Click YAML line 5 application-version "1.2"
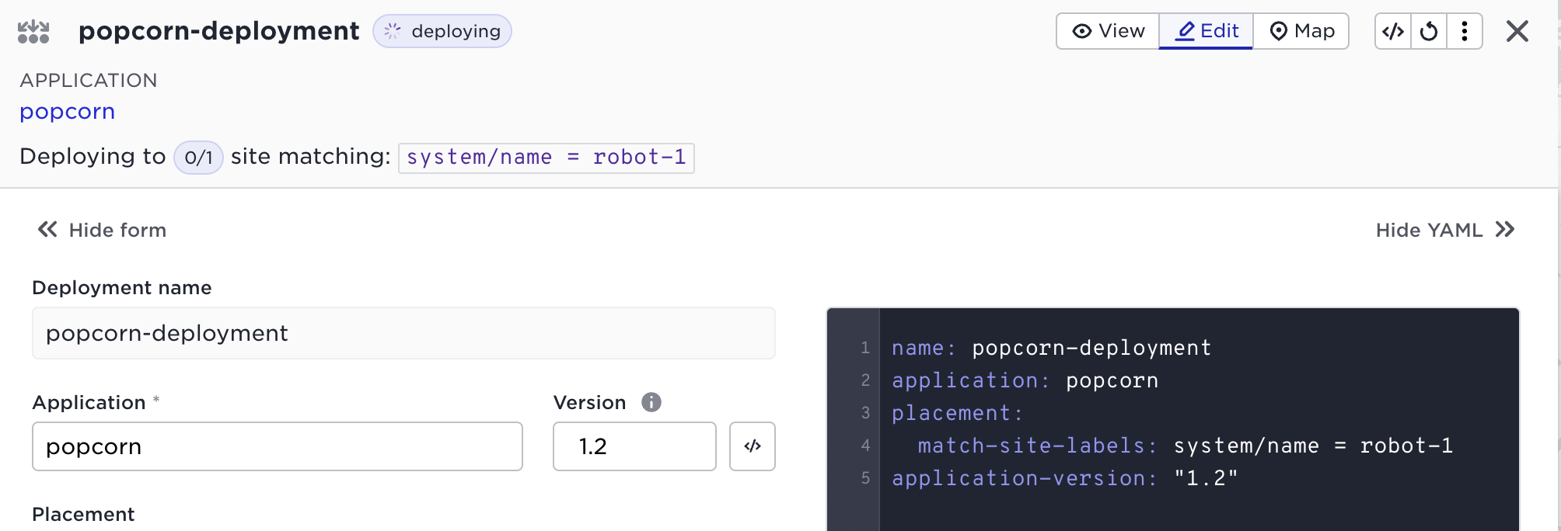1561x531 pixels. (1064, 478)
